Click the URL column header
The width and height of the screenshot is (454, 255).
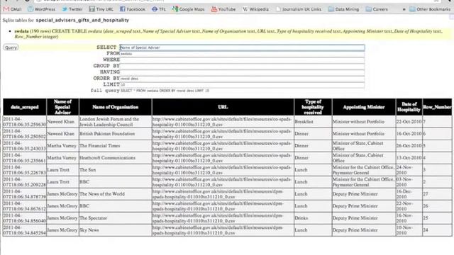click(x=223, y=107)
